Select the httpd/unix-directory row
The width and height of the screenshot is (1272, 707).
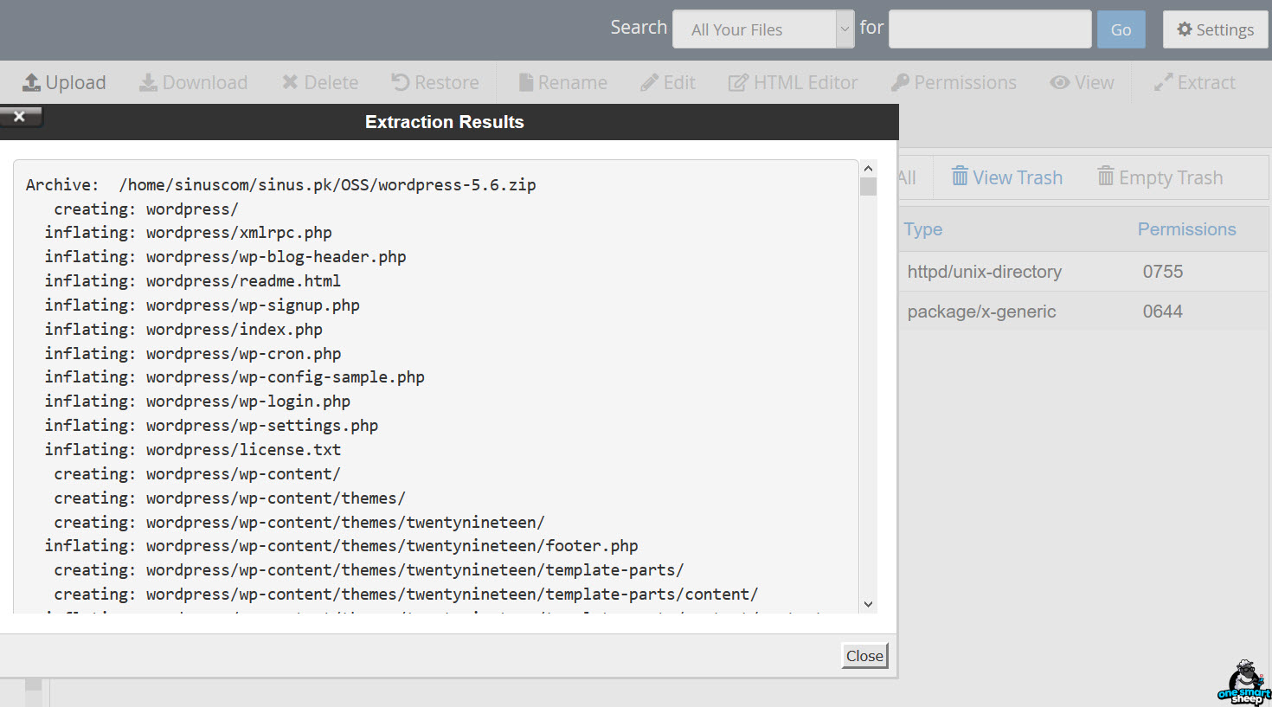coord(1083,272)
